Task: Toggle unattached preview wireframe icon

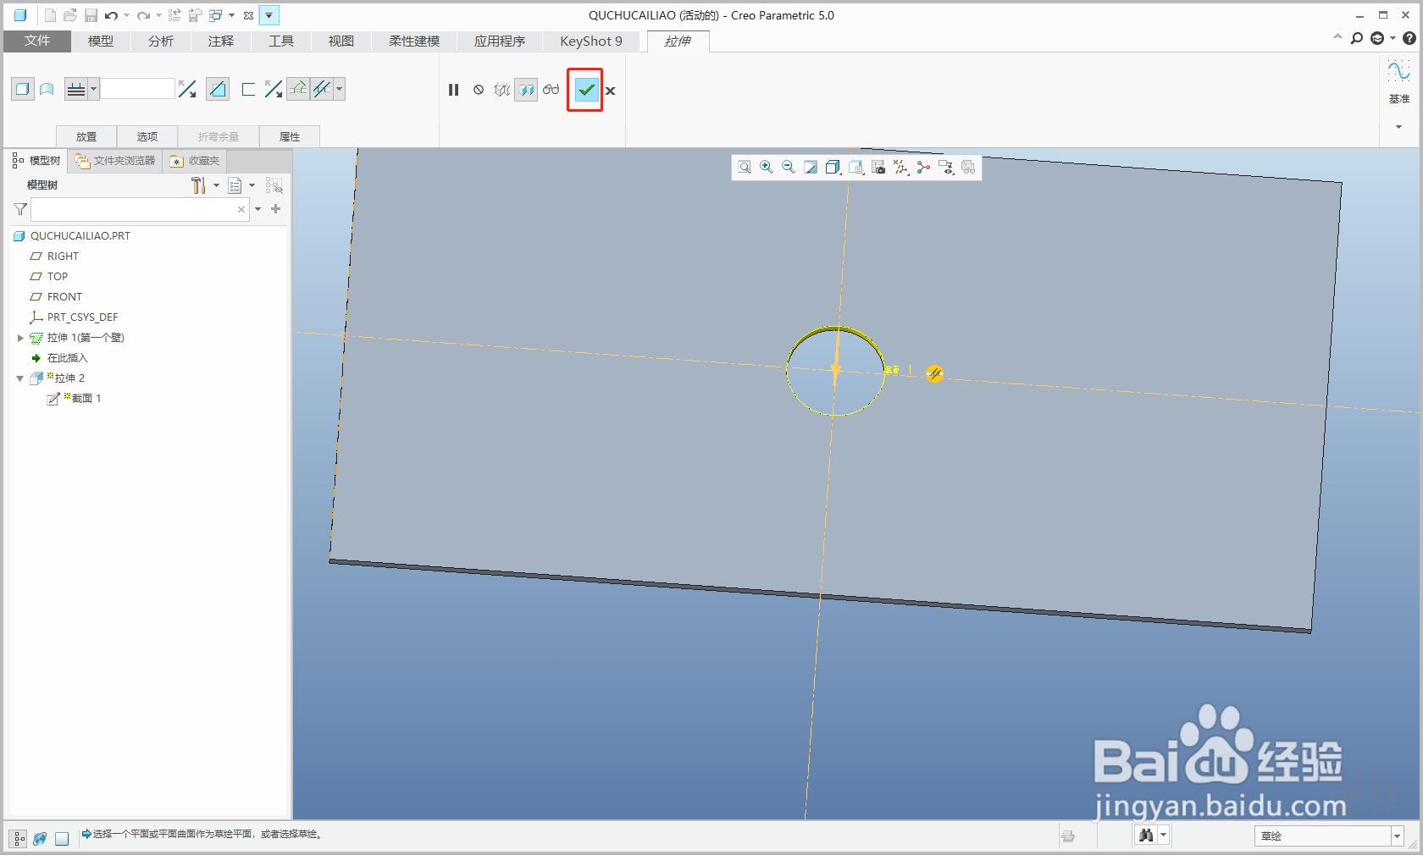Action: 501,90
